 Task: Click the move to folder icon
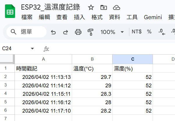pos(103,8)
